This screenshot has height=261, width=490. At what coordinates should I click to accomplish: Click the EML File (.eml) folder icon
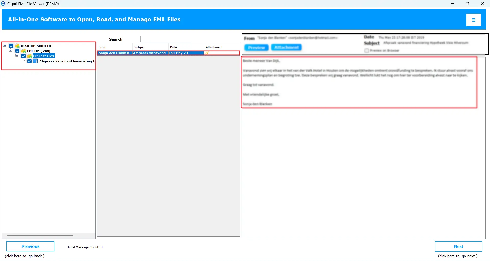tap(24, 51)
